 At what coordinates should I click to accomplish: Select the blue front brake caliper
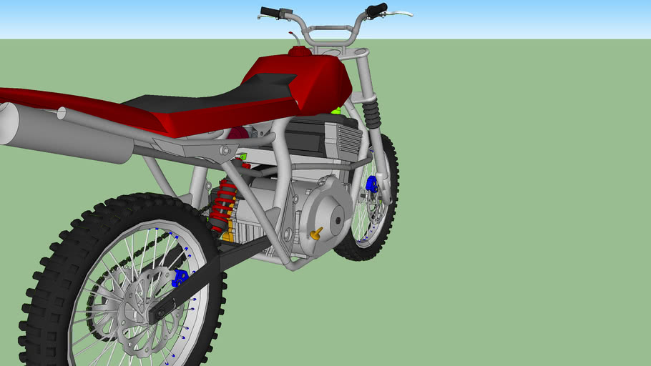371,184
